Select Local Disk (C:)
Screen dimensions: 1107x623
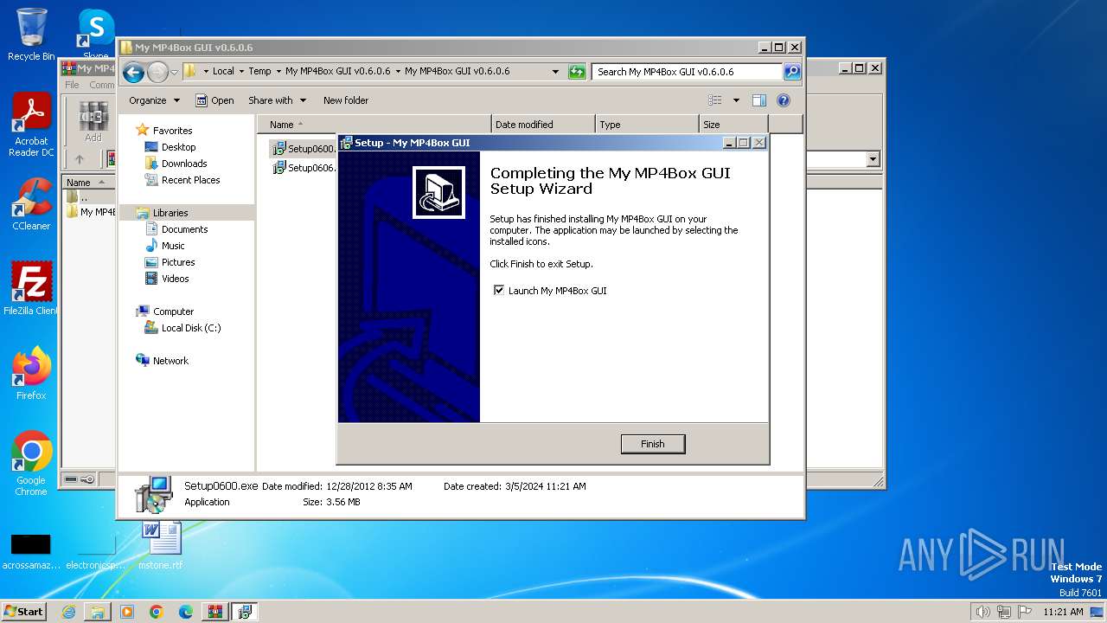pyautogui.click(x=190, y=328)
